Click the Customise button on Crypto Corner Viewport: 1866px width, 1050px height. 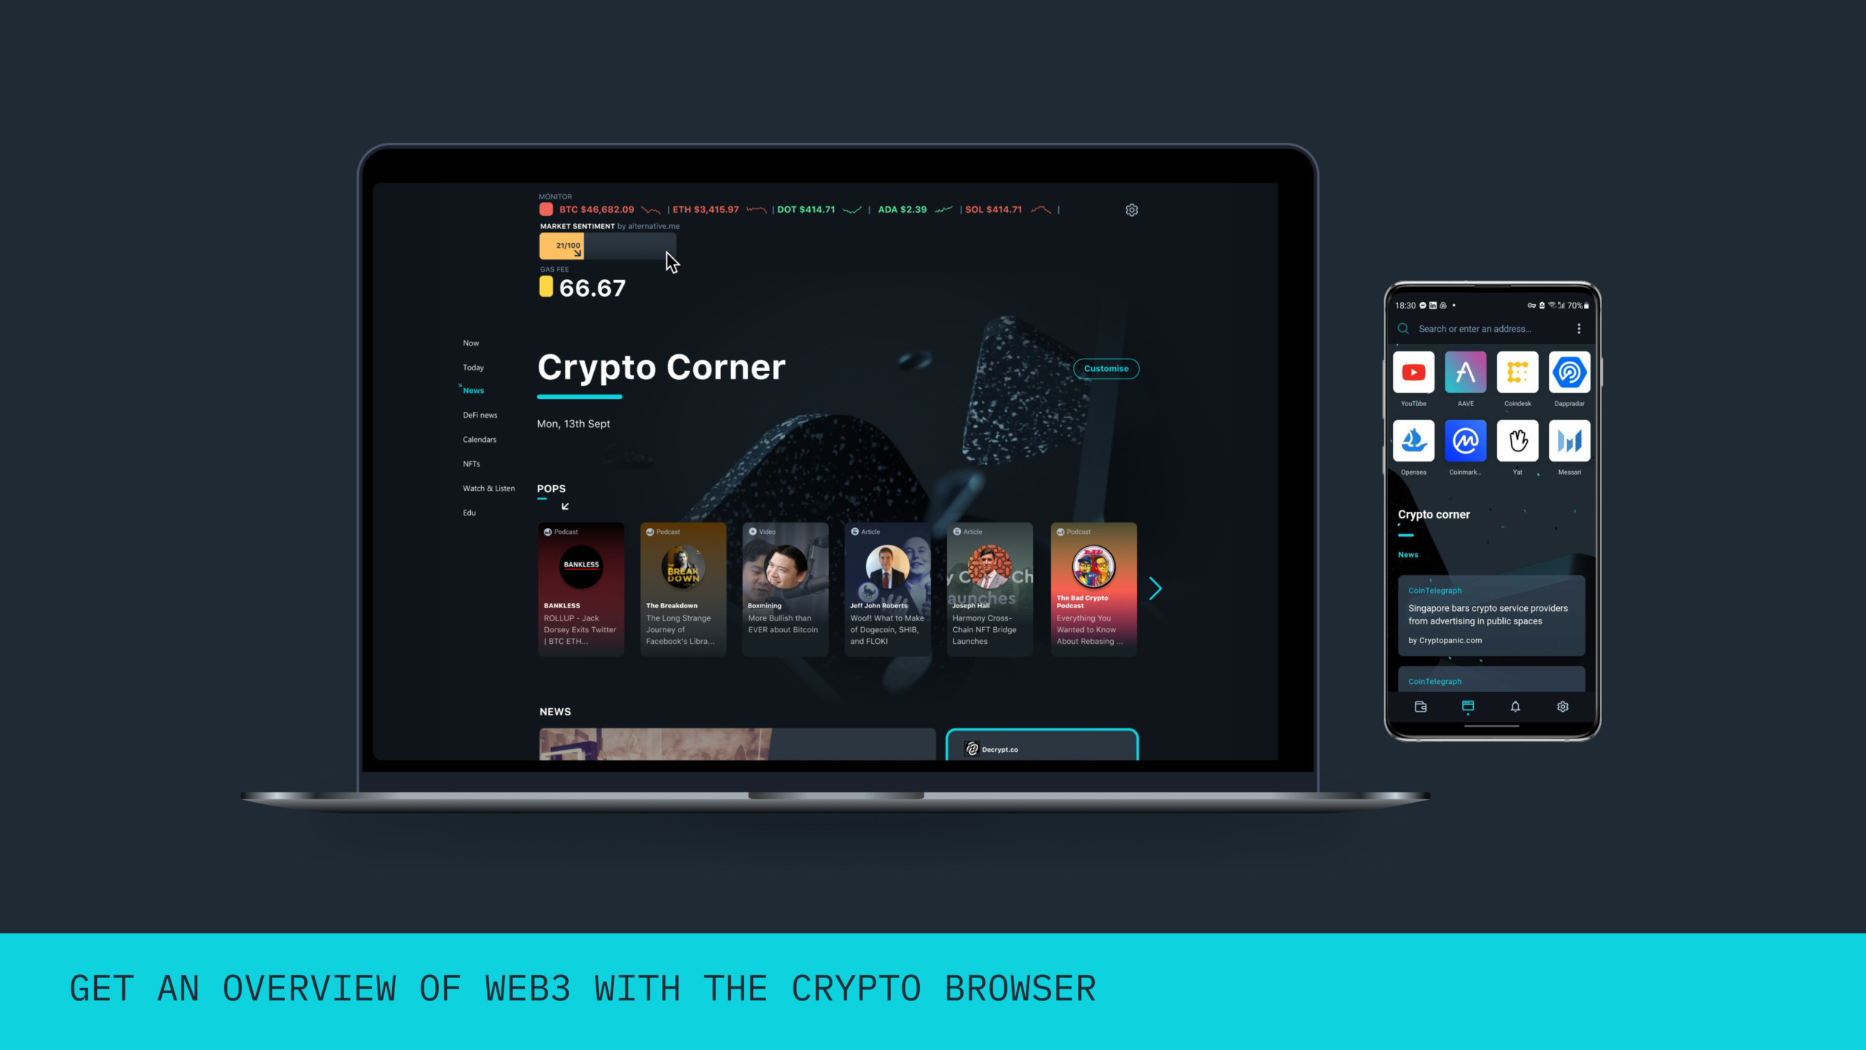point(1106,368)
